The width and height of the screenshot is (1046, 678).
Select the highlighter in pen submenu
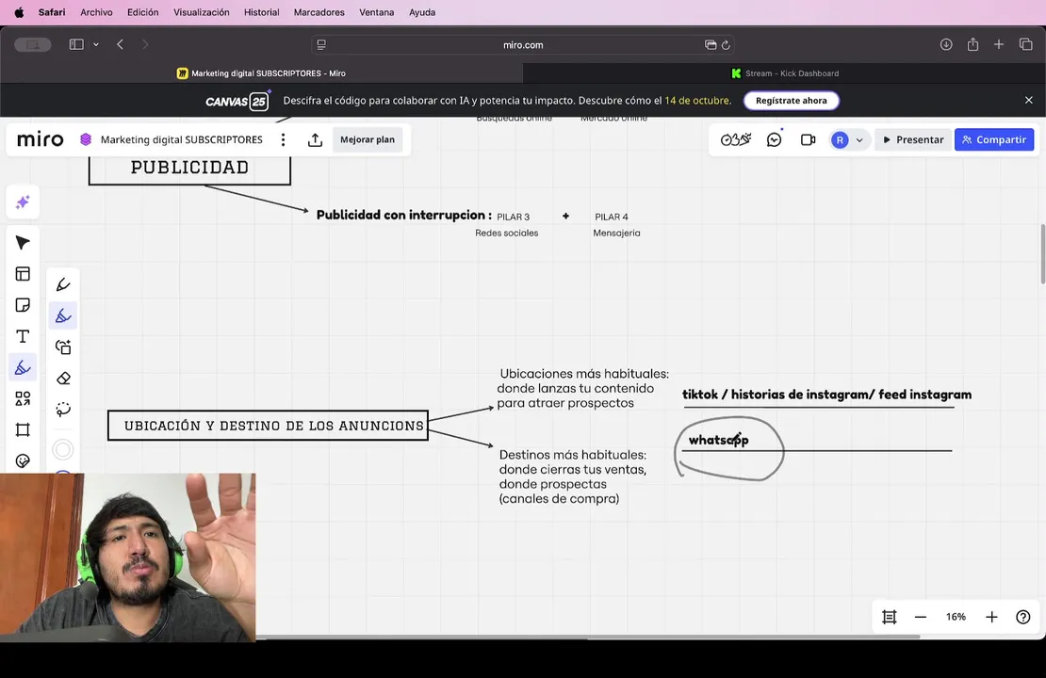coord(63,316)
